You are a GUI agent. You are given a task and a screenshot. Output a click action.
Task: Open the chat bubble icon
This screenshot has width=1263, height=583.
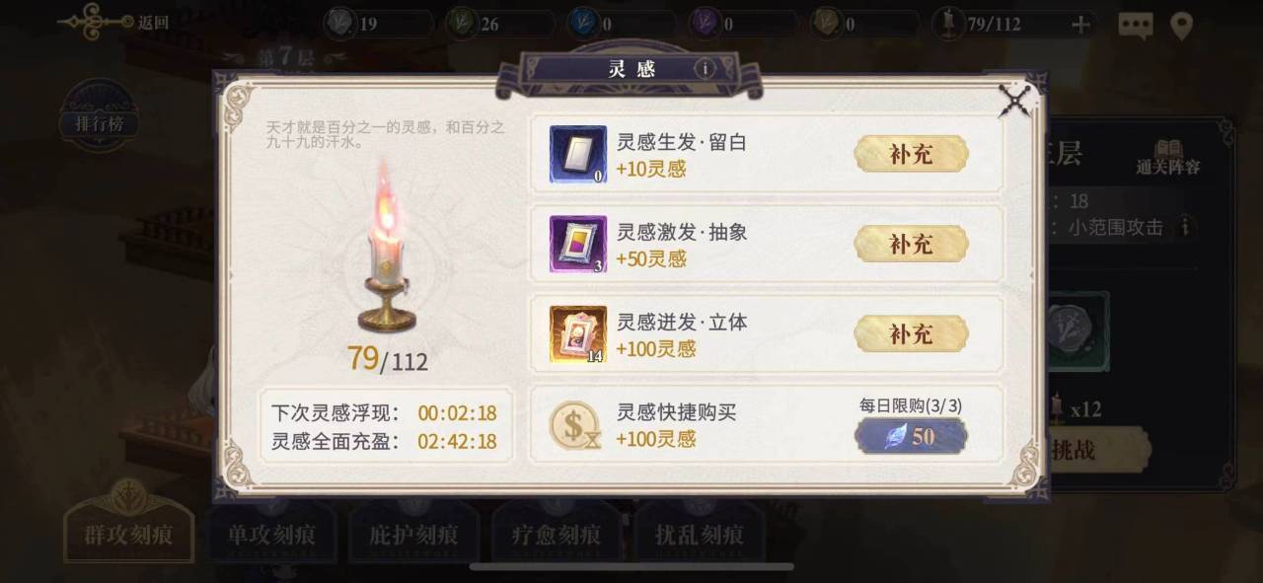point(1135,26)
